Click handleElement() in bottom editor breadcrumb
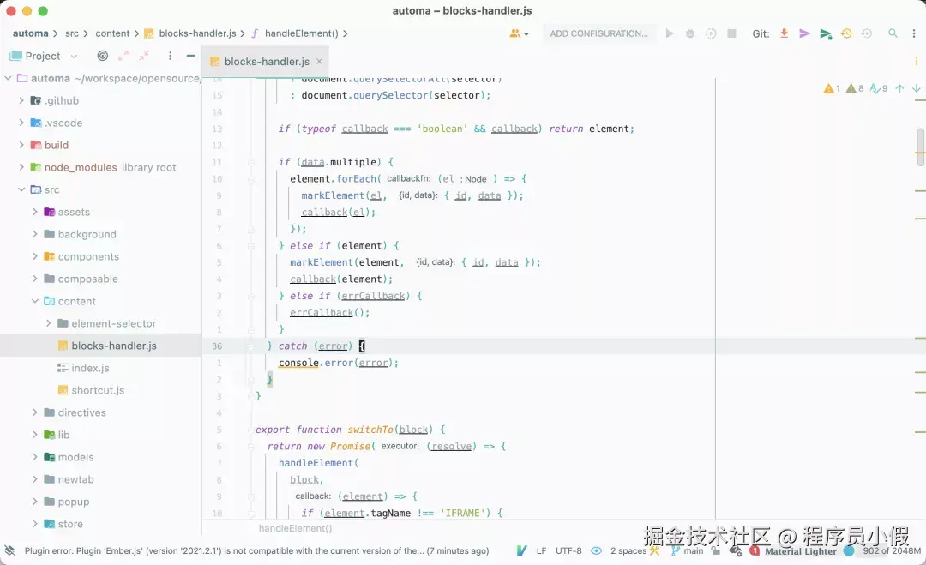This screenshot has height=565, width=926. 295,528
